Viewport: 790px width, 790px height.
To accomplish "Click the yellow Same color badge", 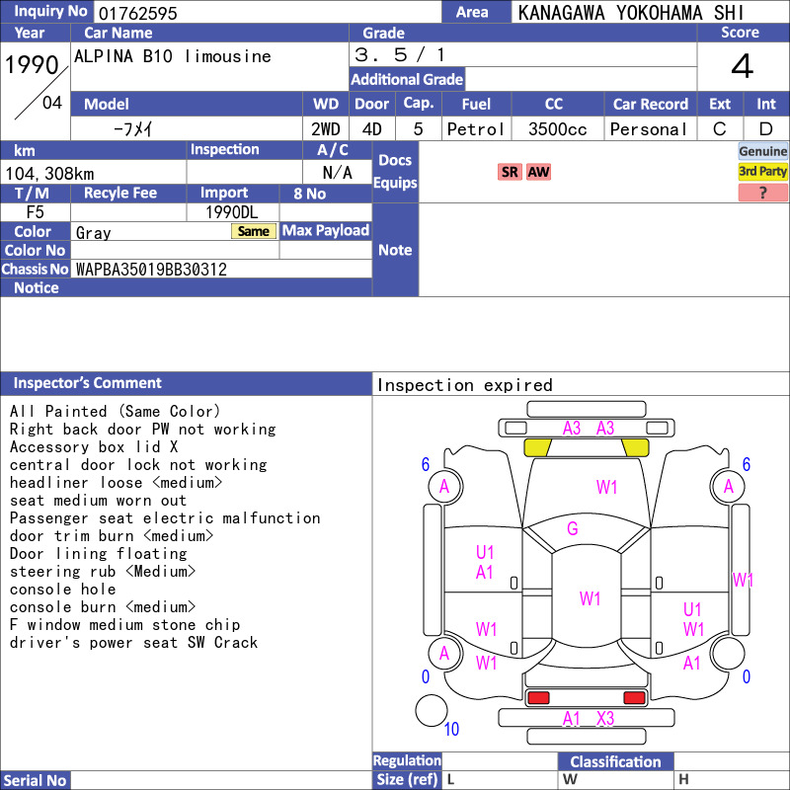I will [254, 231].
